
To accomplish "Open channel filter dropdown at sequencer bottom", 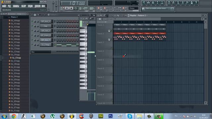I will (41, 52).
